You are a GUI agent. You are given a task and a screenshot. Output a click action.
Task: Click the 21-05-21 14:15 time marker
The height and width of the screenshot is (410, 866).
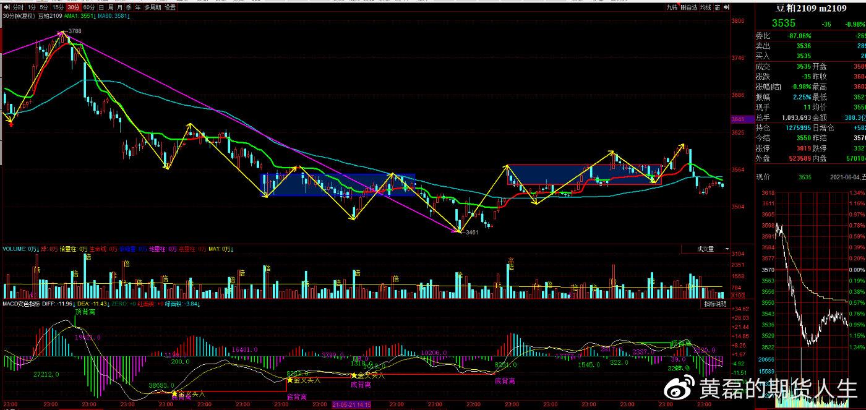click(x=351, y=404)
